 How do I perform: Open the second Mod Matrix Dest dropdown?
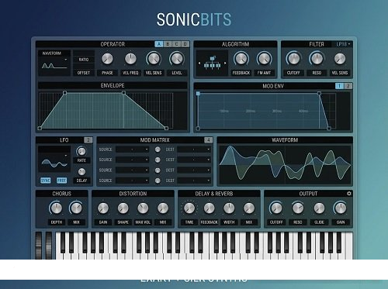pyautogui.click(x=194, y=160)
